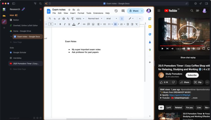
Task: Click the undo icon in Docs toolbar
Action: (x=55, y=19)
